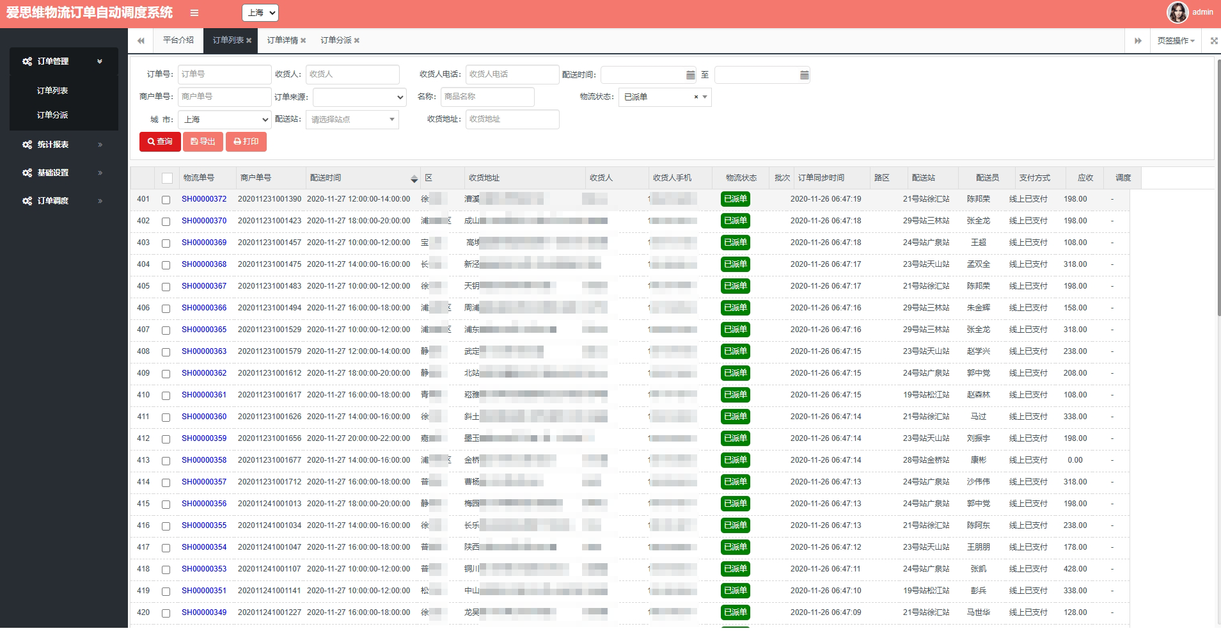Collapse the 订单管理 sidebar section
Screen dimensions: 1221x631
100,61
